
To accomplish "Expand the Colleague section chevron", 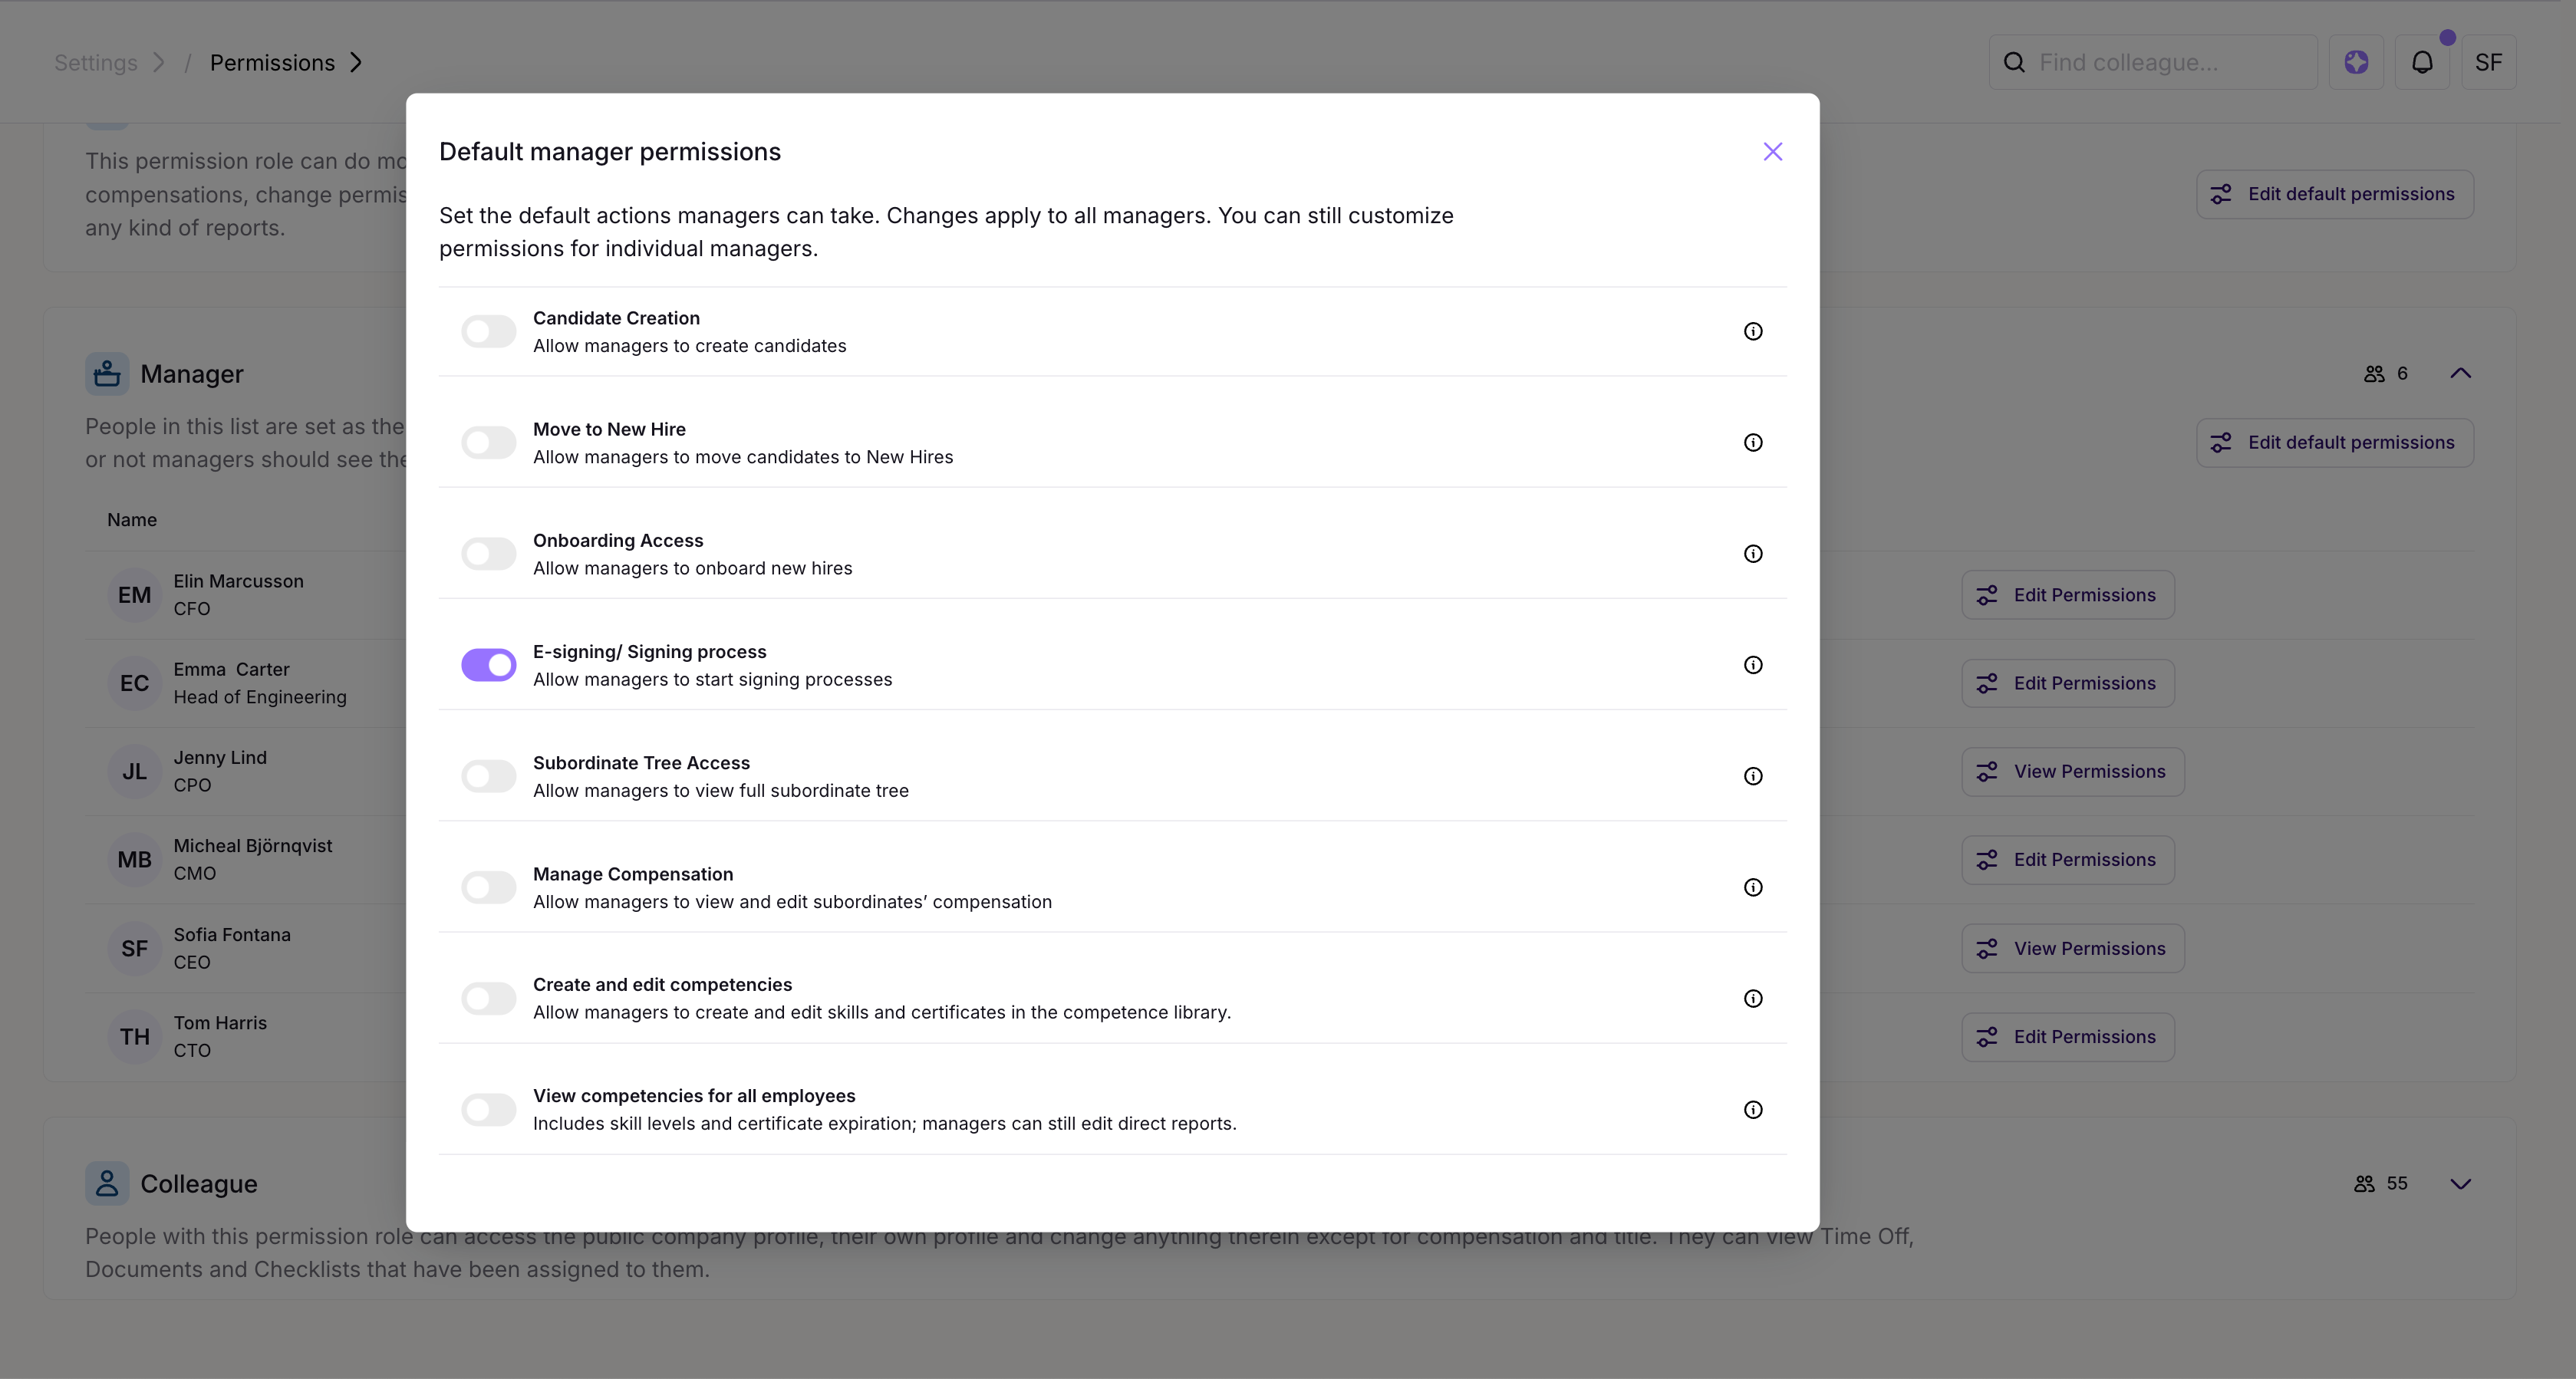I will (x=2460, y=1183).
